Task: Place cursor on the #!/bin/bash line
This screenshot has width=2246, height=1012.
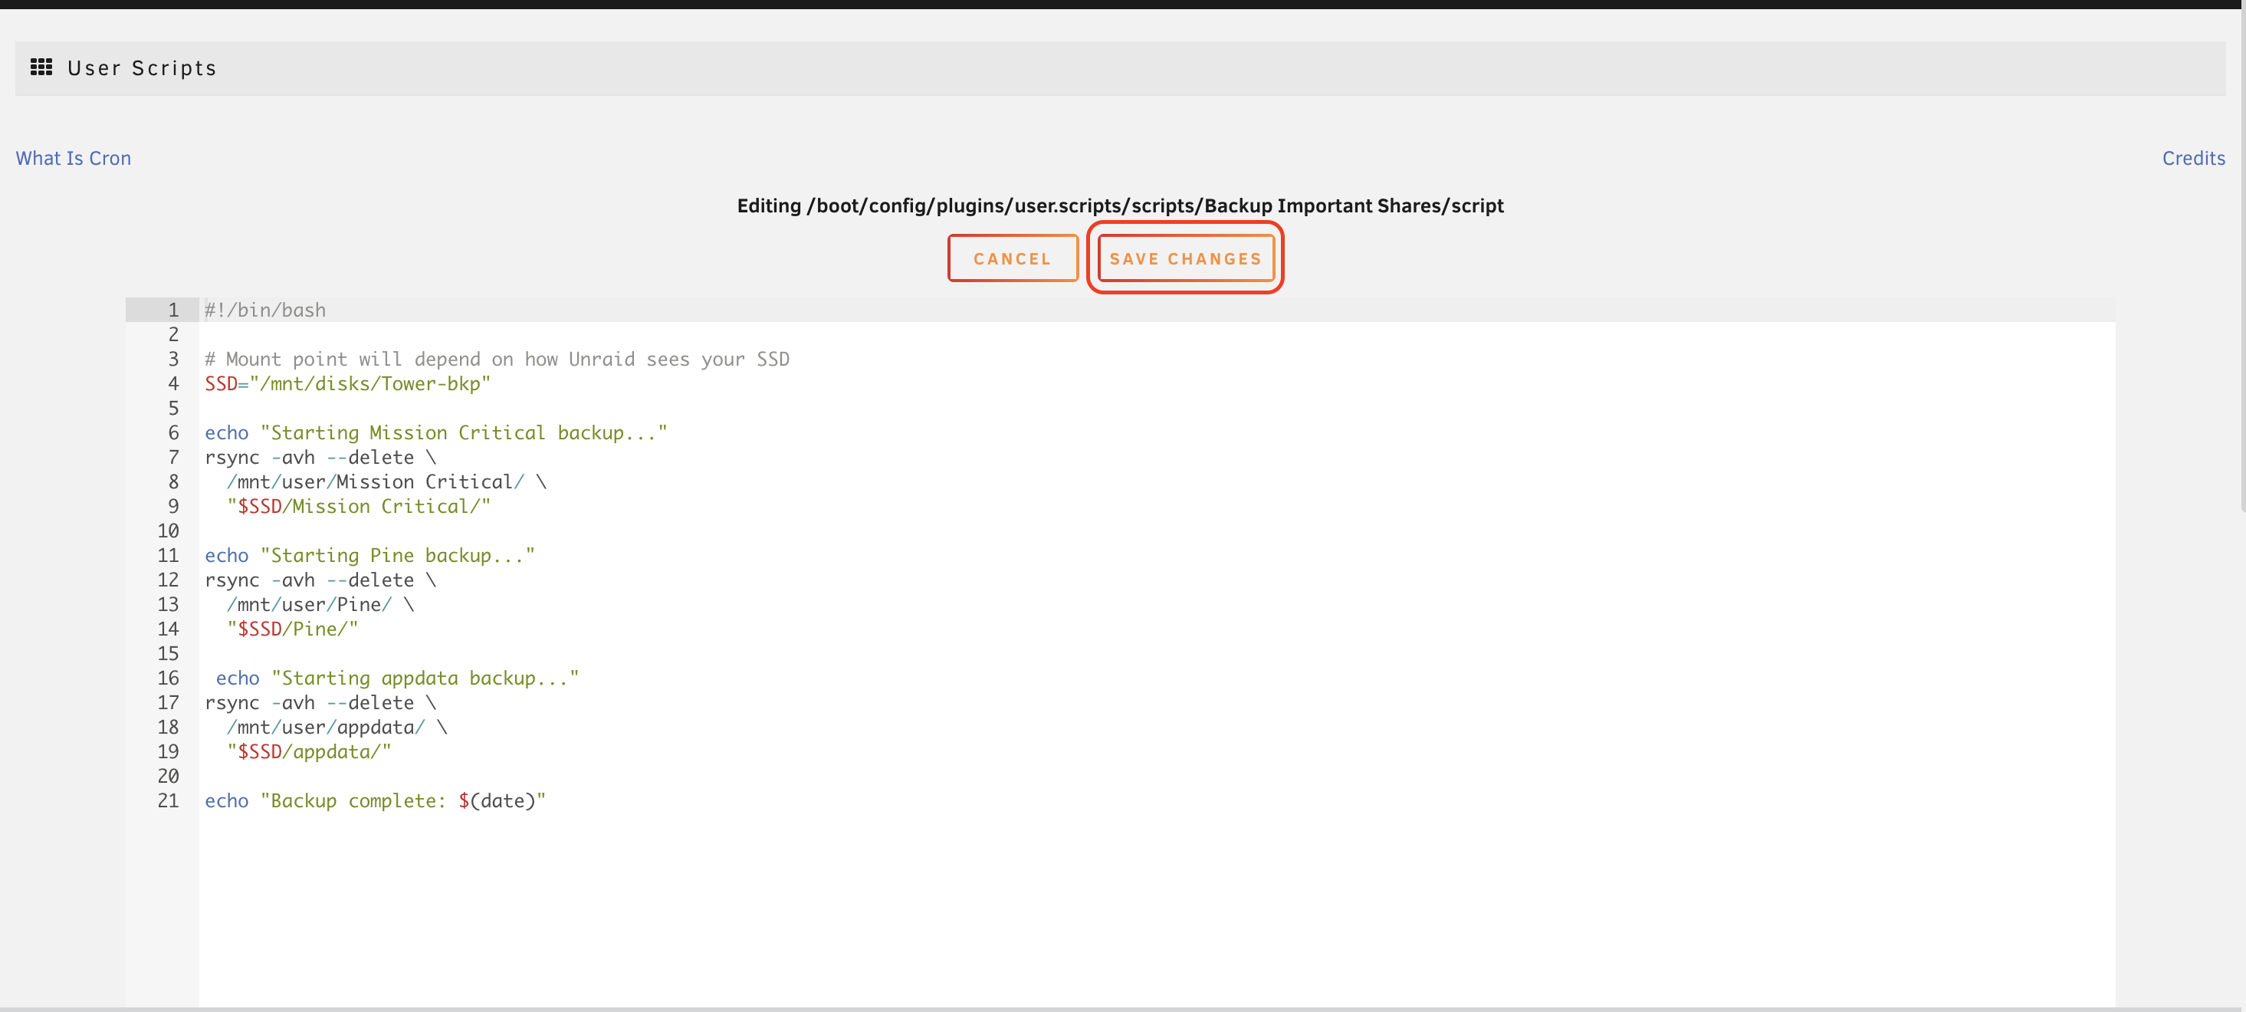Action: (265, 310)
